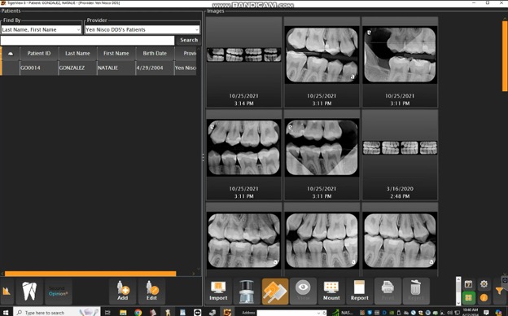Toggle the green grid view button

click(468, 297)
